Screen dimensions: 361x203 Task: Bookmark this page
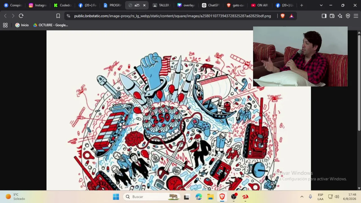point(58,16)
